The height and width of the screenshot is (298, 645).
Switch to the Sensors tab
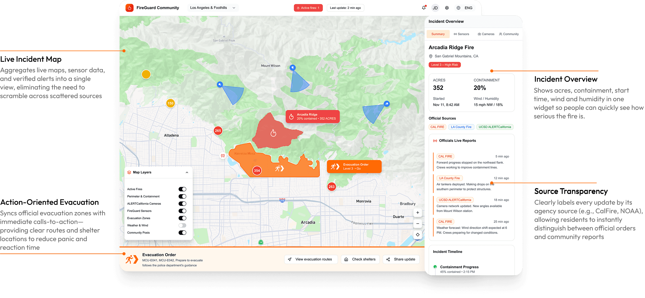[461, 34]
